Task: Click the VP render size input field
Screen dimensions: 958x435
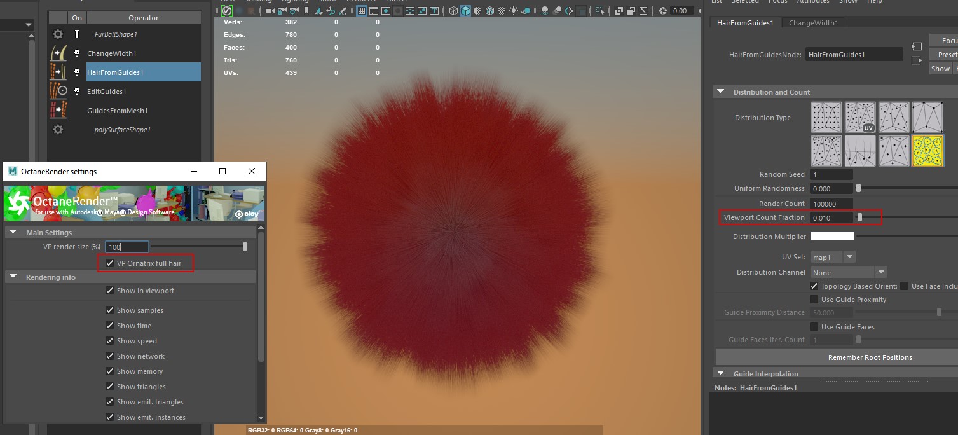Action: coord(127,247)
